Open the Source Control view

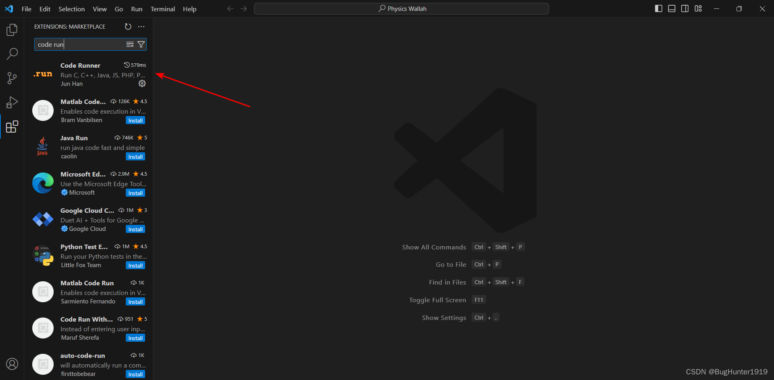coord(12,78)
